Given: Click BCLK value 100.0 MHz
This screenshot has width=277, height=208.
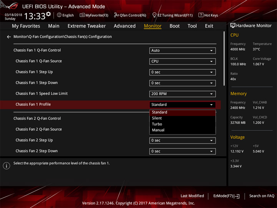Looking at the screenshot, I should pos(238,64).
